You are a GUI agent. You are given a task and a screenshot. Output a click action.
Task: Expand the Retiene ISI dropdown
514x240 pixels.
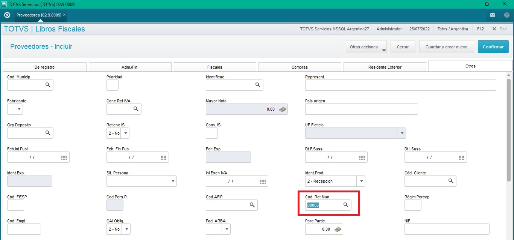tap(125, 133)
